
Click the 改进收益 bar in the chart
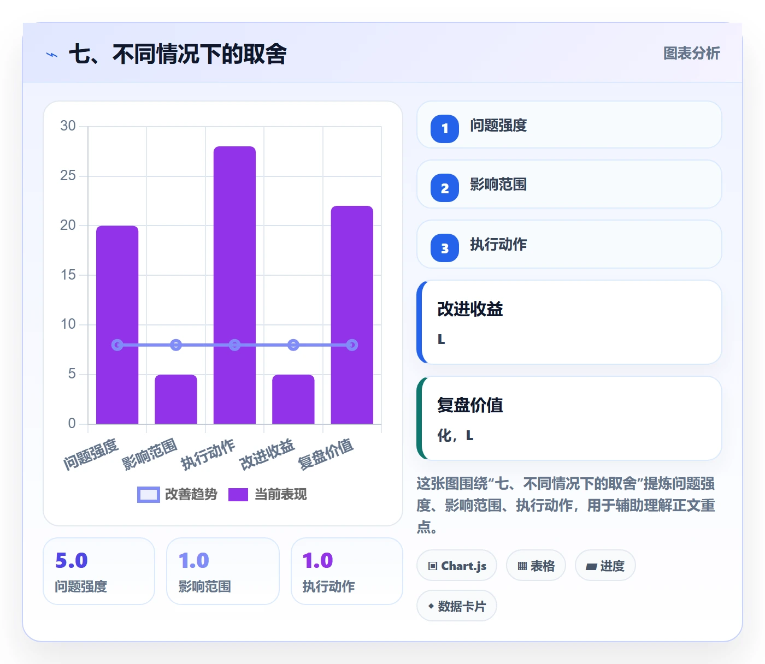click(293, 399)
